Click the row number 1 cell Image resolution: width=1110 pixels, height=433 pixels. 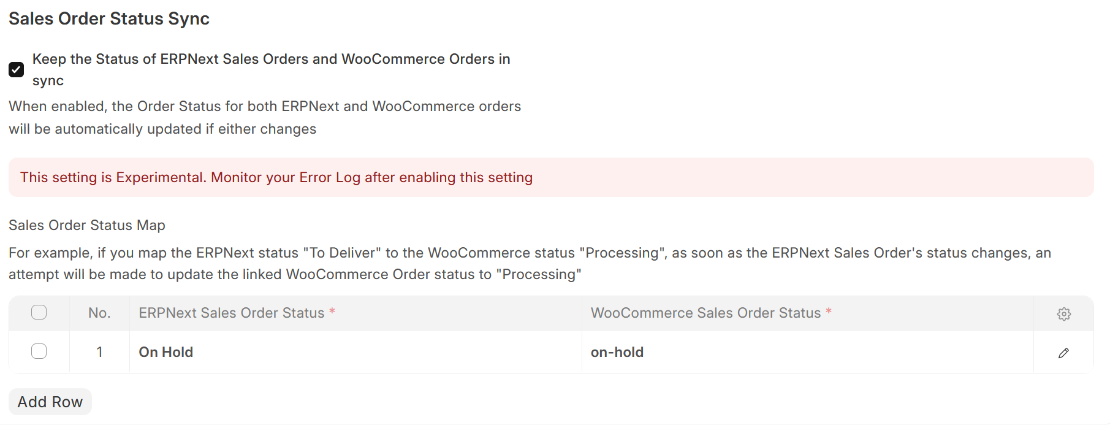tap(99, 352)
